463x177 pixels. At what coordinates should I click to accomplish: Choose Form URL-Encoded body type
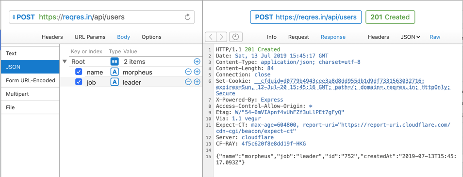[x=30, y=81]
